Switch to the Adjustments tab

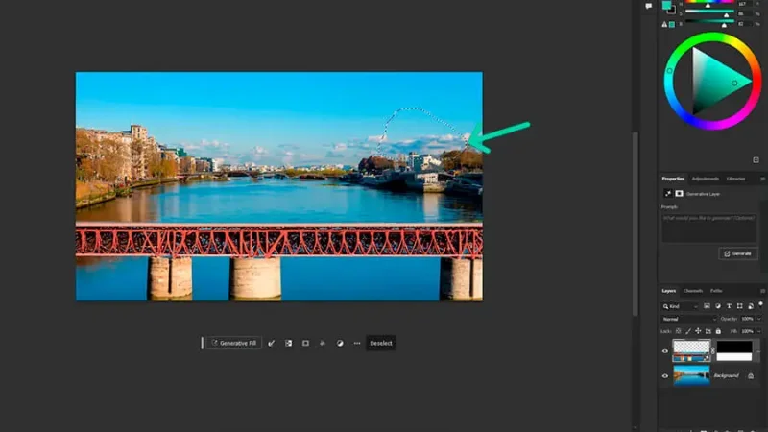click(x=706, y=179)
